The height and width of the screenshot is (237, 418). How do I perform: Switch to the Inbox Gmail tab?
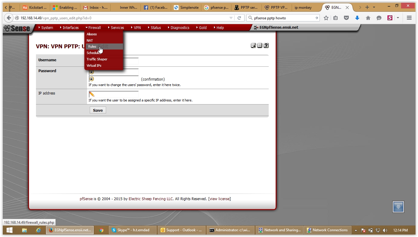pos(95,8)
